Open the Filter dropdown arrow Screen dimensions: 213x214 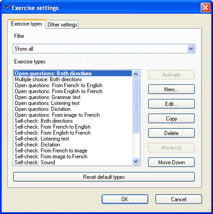(x=191, y=49)
